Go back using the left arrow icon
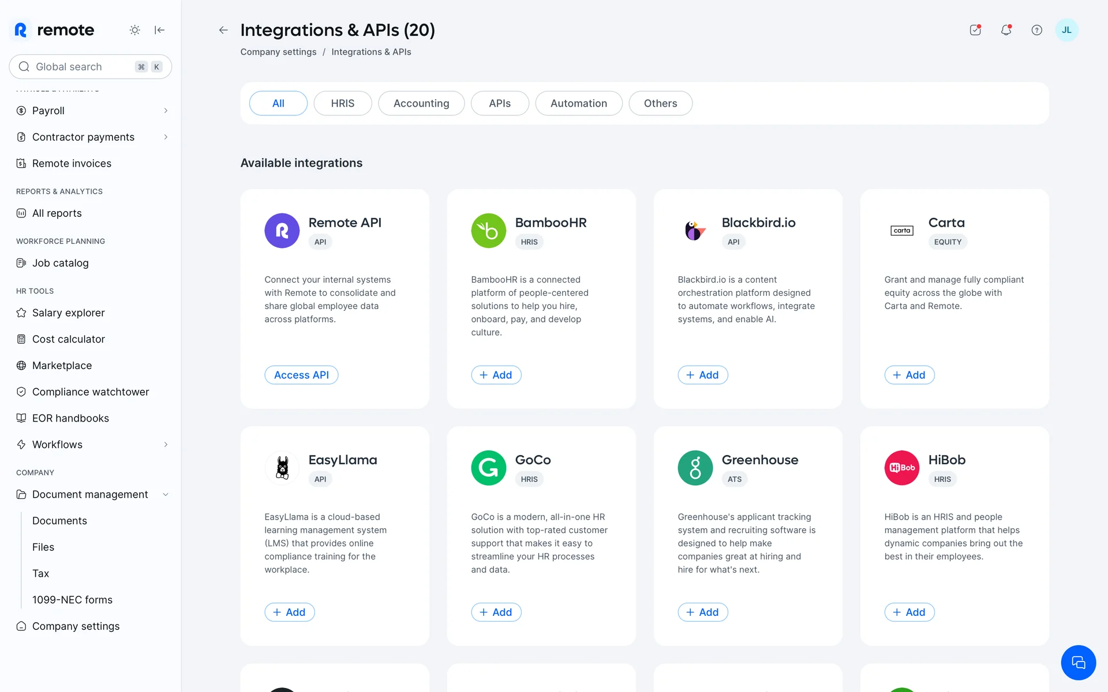 [223, 30]
